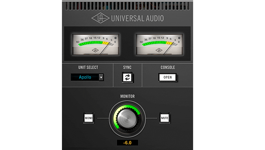Image resolution: width=265 pixels, height=150 pixels.
Task: Toggle the MONO monitor button
Action: [x=89, y=118]
